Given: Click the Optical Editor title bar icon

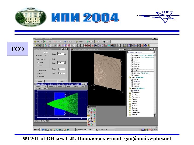Looking at the screenshot, I should (x=36, y=84).
